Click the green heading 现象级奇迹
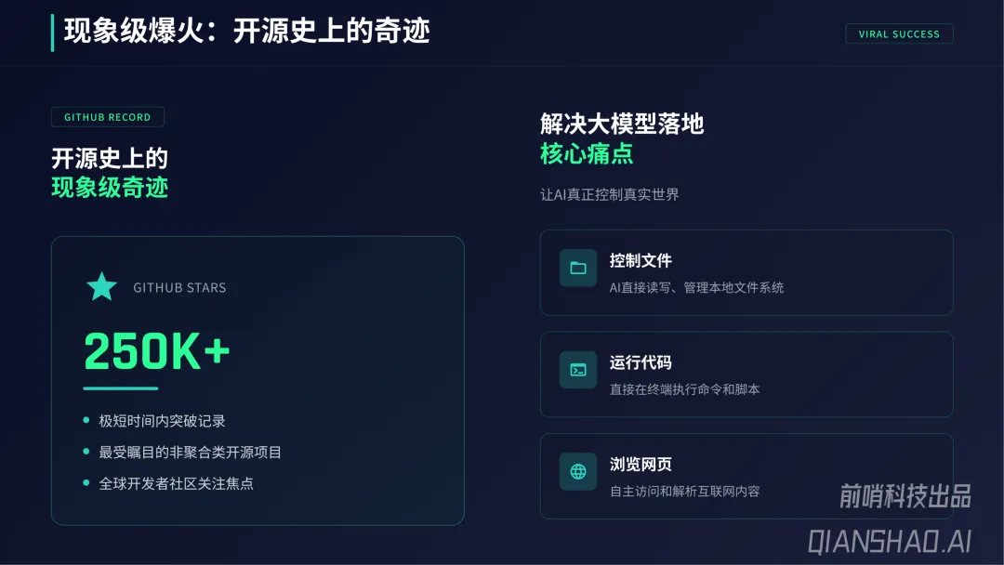Image resolution: width=1004 pixels, height=565 pixels. (110, 187)
